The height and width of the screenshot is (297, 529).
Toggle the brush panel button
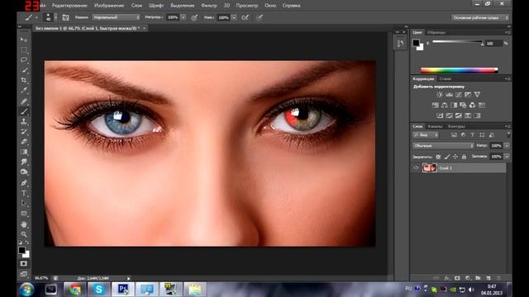[65, 17]
